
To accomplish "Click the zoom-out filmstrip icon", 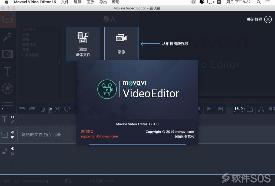I will (17, 181).
